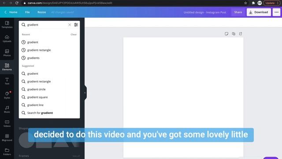Open the Styles sidebar panel
The height and width of the screenshot is (159, 282).
7,95
